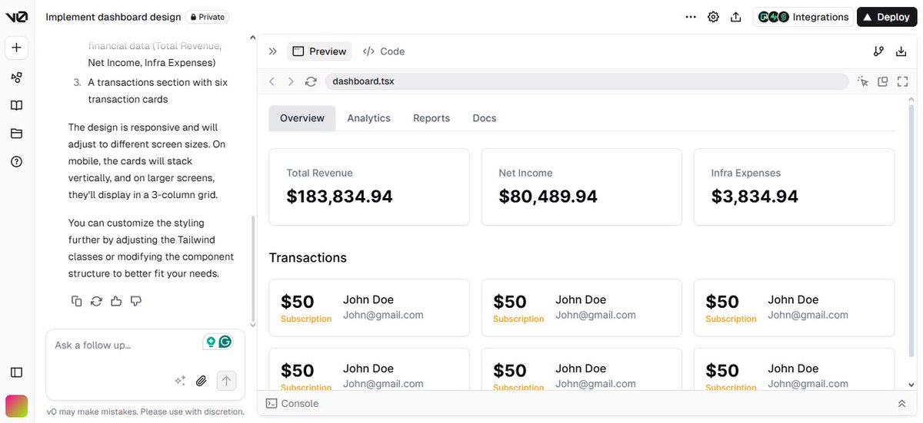Open preview in new window icon

pyautogui.click(x=883, y=81)
